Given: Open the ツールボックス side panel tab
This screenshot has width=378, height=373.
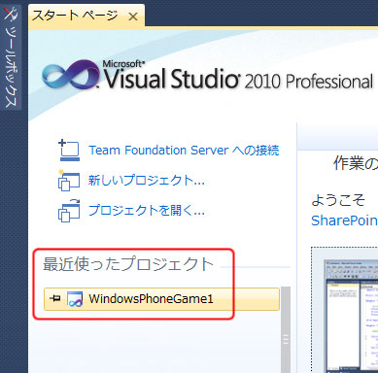Looking at the screenshot, I should (x=11, y=57).
